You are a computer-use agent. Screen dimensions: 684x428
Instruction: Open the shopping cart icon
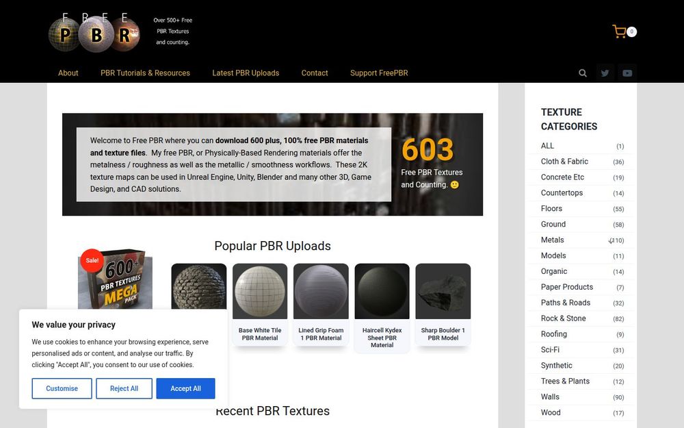(620, 32)
